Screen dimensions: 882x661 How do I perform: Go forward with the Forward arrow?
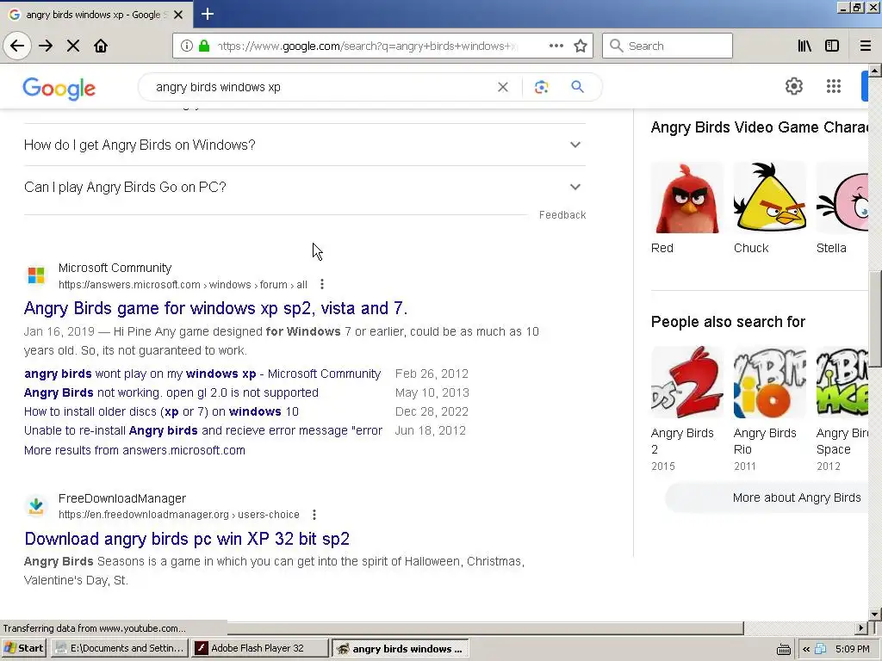pyautogui.click(x=46, y=46)
